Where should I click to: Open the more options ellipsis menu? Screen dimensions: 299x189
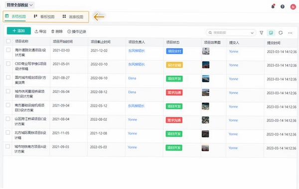(x=290, y=33)
